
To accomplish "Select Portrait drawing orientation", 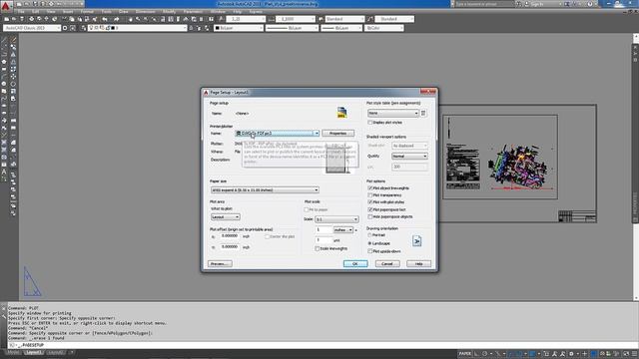I will [370, 235].
